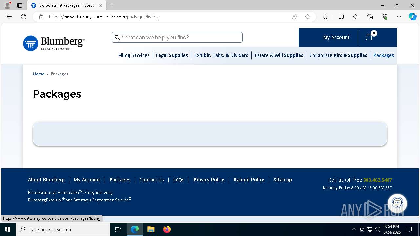Open Legal Supplies menu
Viewport: 420px width, 236px height.
(172, 55)
